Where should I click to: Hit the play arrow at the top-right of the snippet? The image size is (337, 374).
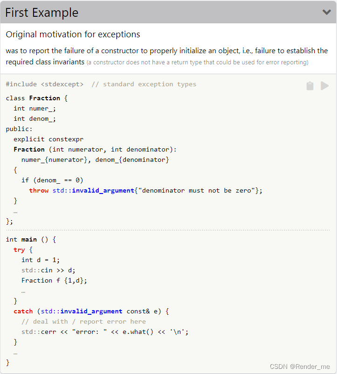coord(325,86)
